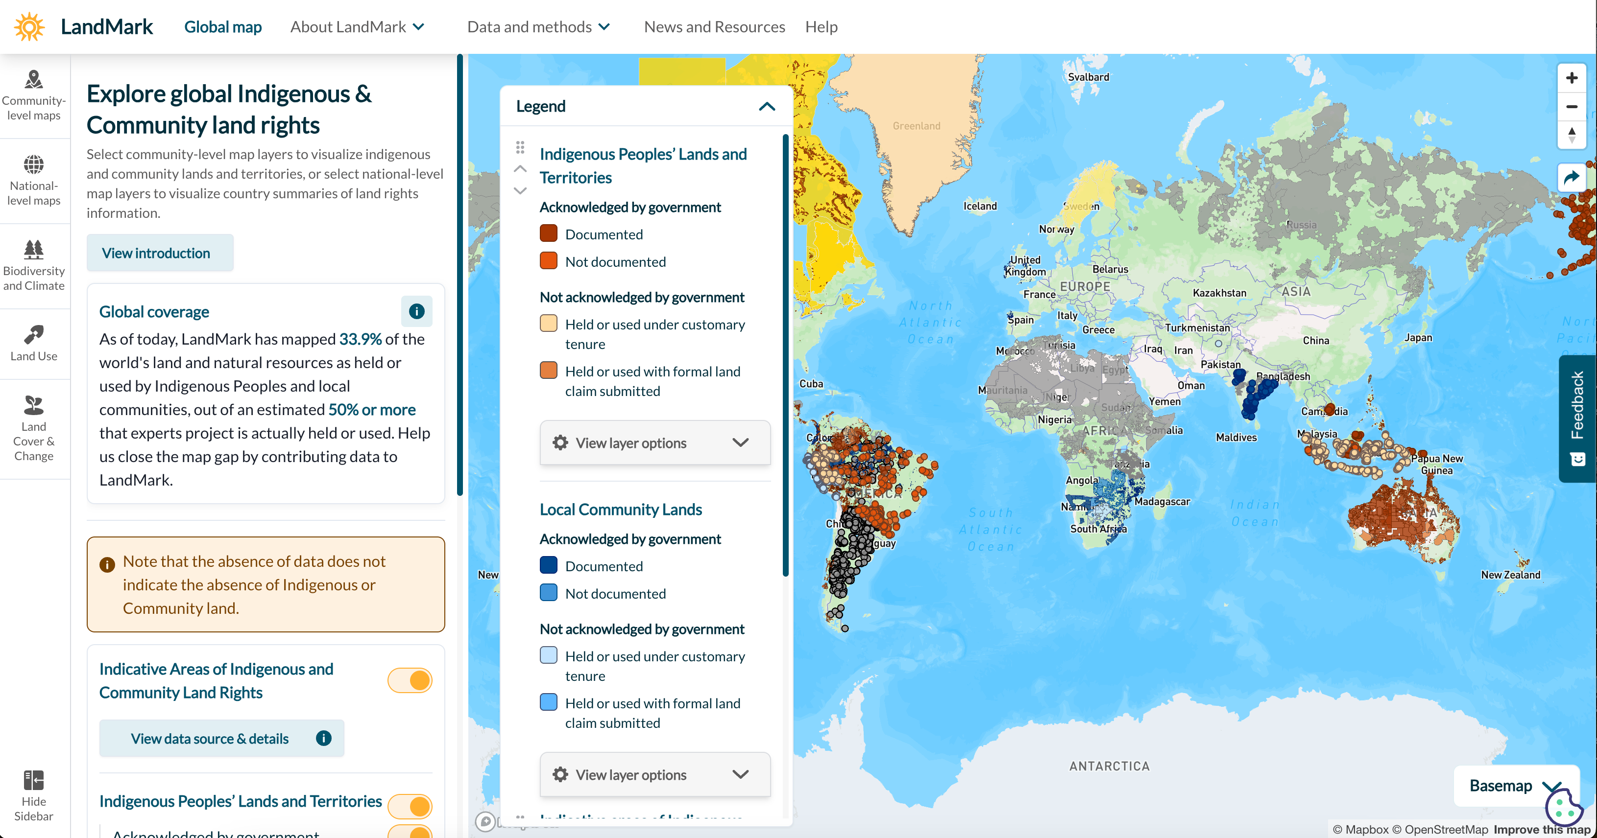Zoom in with the map plus button
The width and height of the screenshot is (1597, 838).
[x=1572, y=78]
